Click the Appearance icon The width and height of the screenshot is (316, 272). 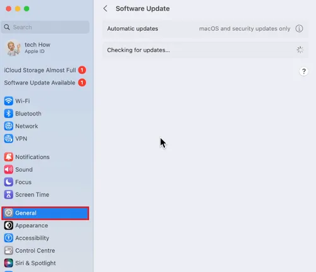pyautogui.click(x=8, y=225)
